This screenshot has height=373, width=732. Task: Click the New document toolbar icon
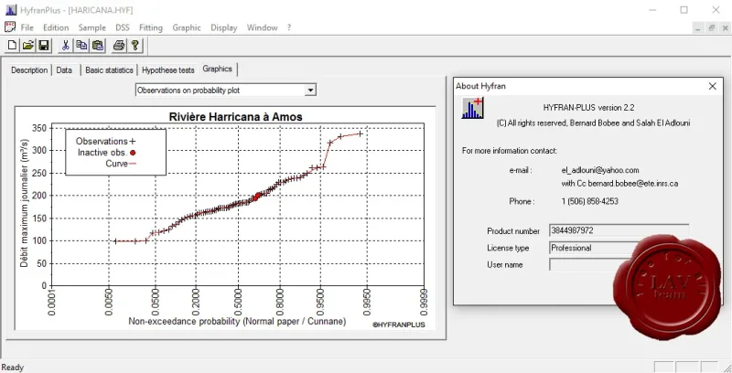click(x=13, y=45)
